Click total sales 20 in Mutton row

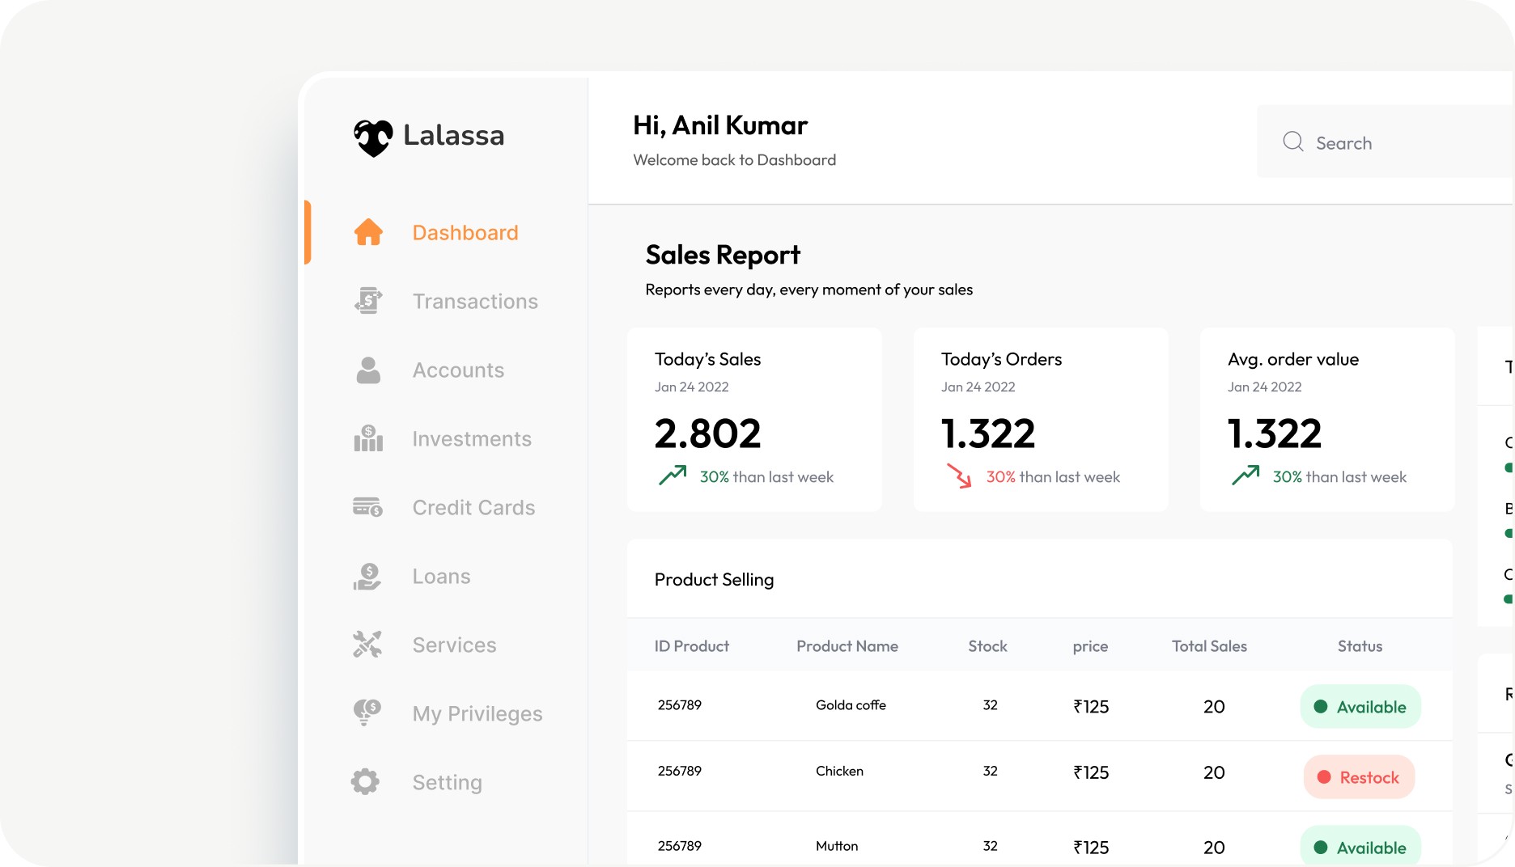1214,848
